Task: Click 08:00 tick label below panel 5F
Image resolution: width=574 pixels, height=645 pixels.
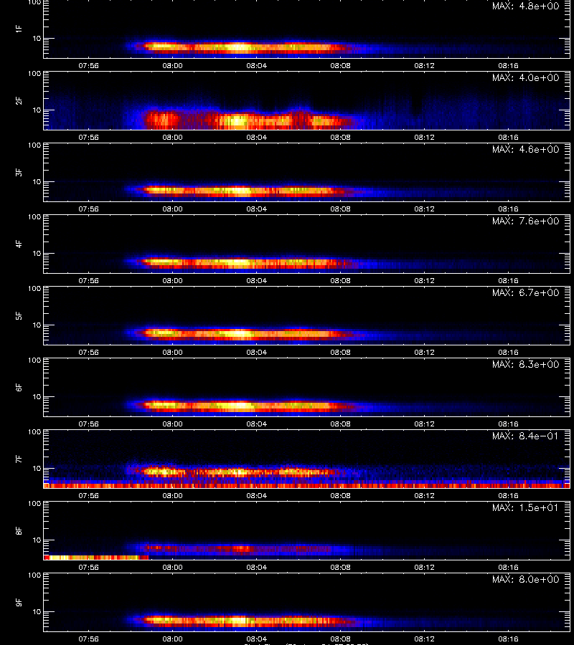Action: 172,352
